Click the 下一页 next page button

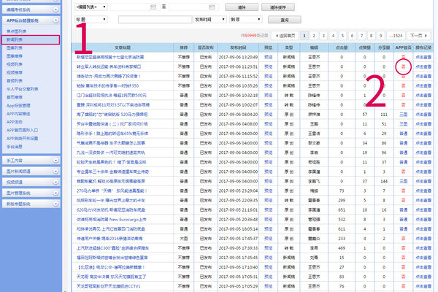[x=417, y=35]
